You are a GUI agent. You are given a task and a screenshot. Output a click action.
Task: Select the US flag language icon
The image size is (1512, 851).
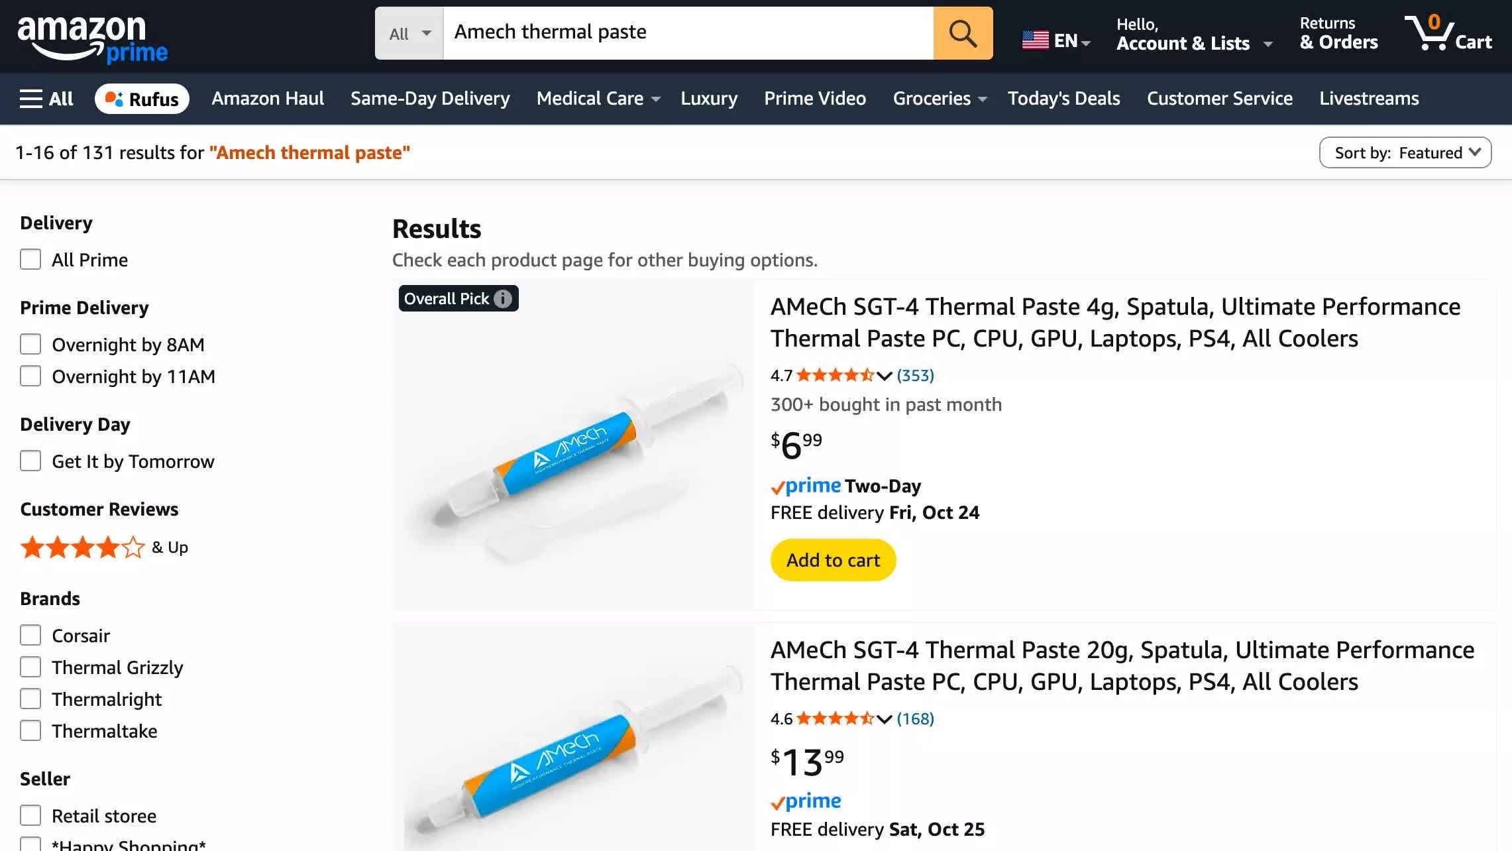point(1035,40)
